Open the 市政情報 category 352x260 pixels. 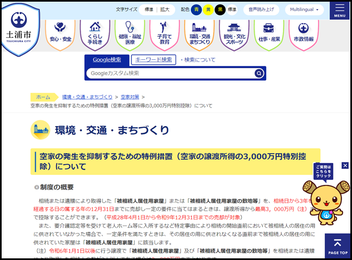click(x=304, y=35)
